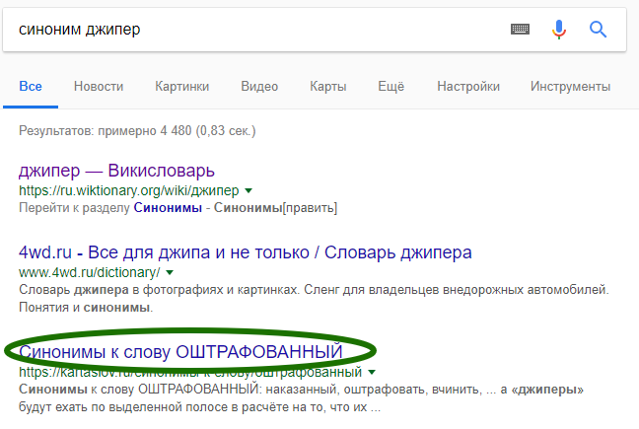Click snippet text 'будут ехать по выделенной полосе'

pos(129,407)
